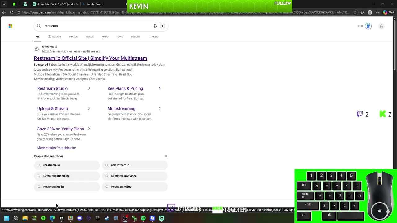Open Save 20% on Yearly Plans link
Screen dimensions: 397x223
click(x=60, y=129)
